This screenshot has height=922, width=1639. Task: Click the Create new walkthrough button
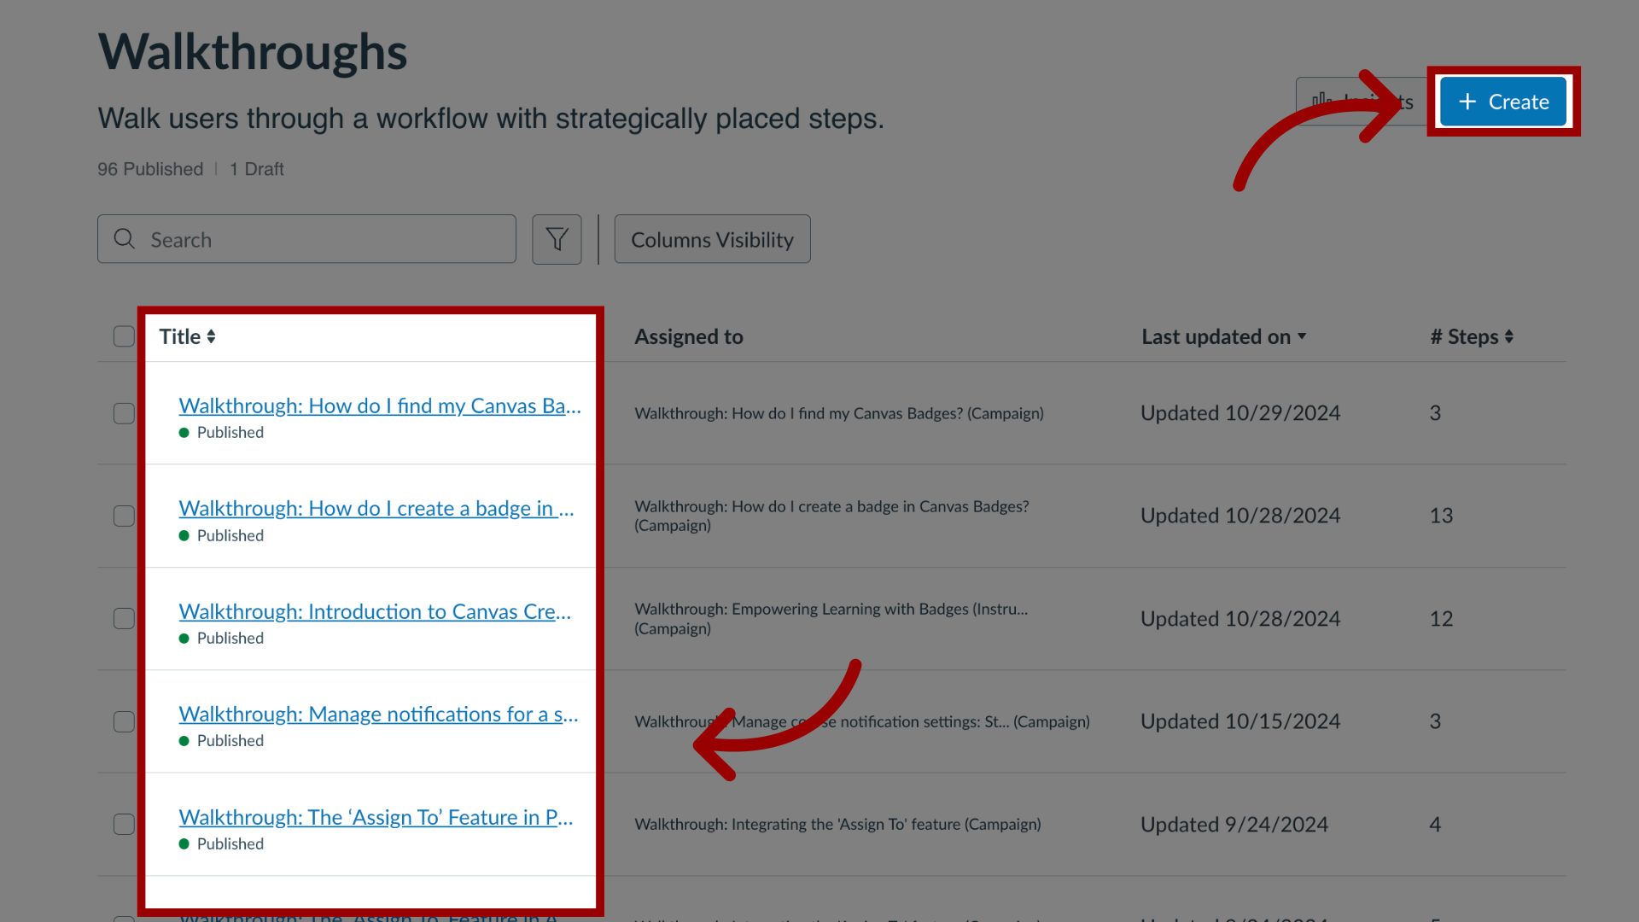coord(1502,100)
